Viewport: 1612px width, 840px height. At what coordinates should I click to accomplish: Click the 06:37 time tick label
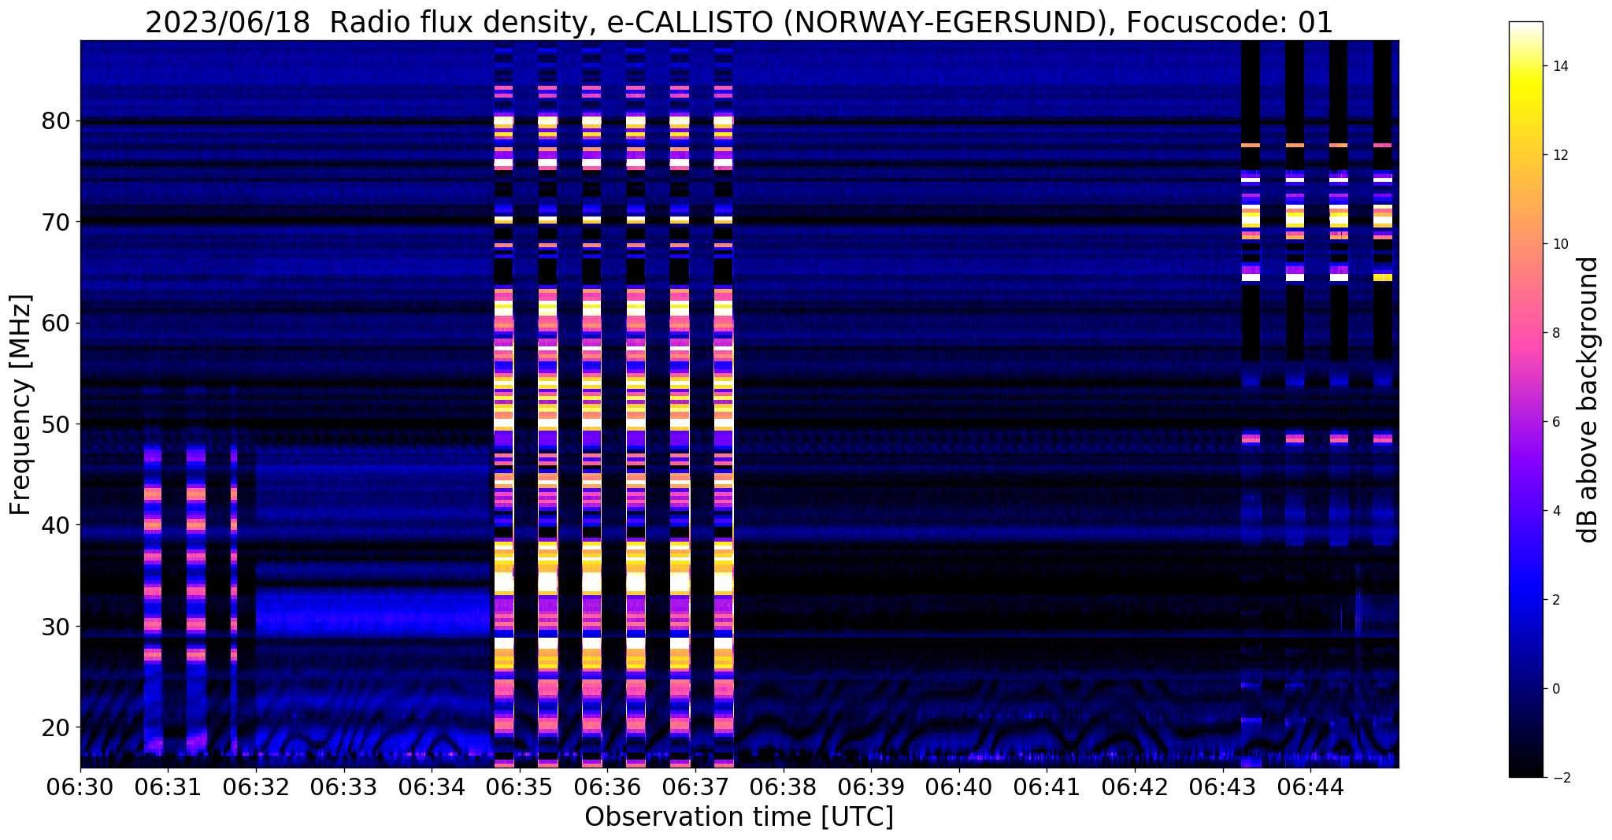(x=695, y=787)
